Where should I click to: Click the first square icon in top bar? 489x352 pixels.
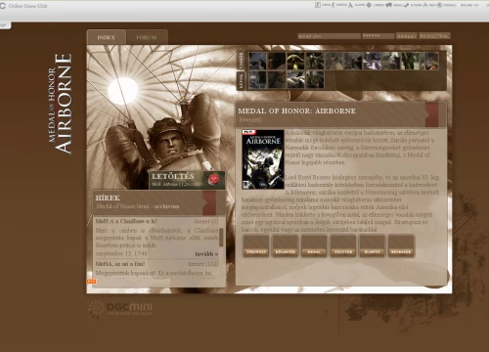coord(318,5)
